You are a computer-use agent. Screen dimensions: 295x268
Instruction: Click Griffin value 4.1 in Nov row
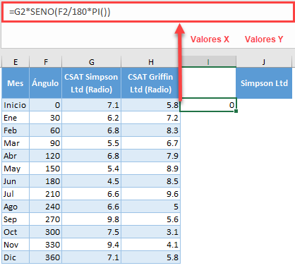150,245
